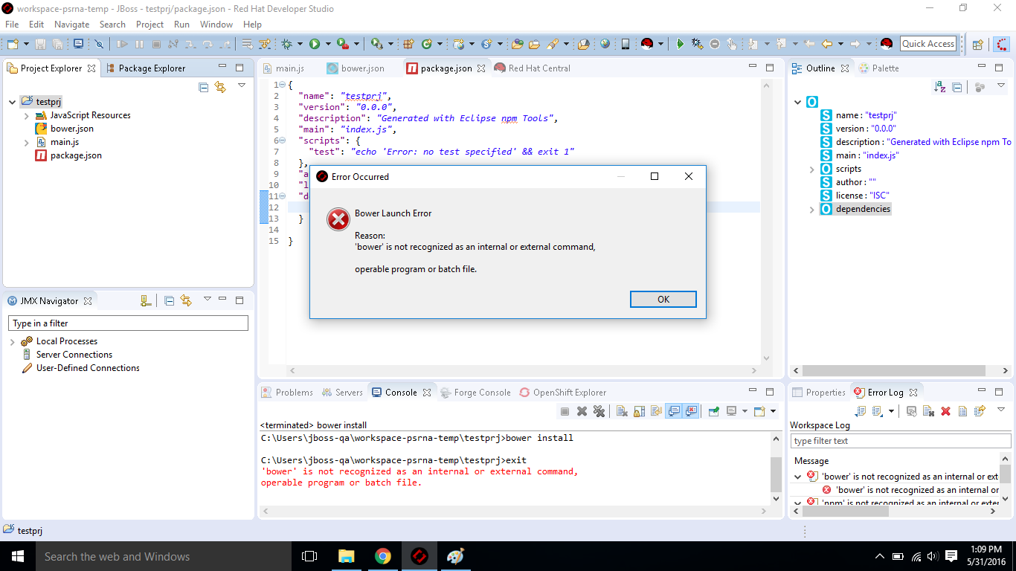
Task: Click Pin Console icon in Console toolbar
Action: point(713,411)
